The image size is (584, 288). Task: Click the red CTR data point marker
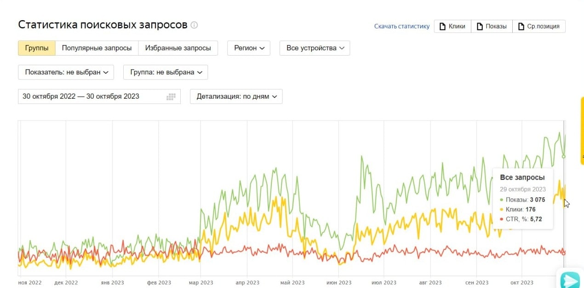coord(564,253)
